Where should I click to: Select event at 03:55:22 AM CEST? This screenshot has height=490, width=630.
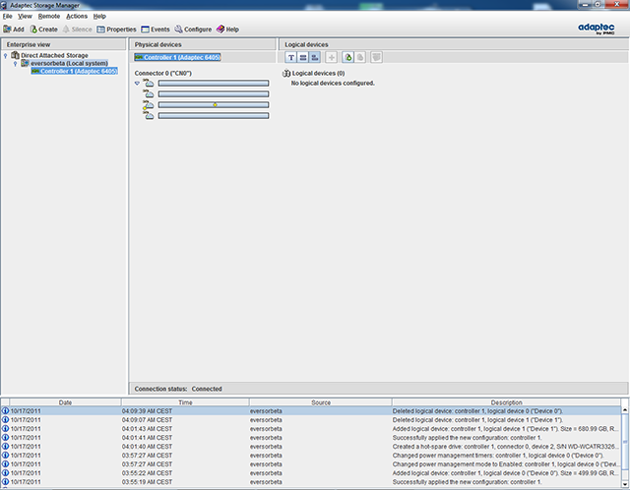coord(311,473)
